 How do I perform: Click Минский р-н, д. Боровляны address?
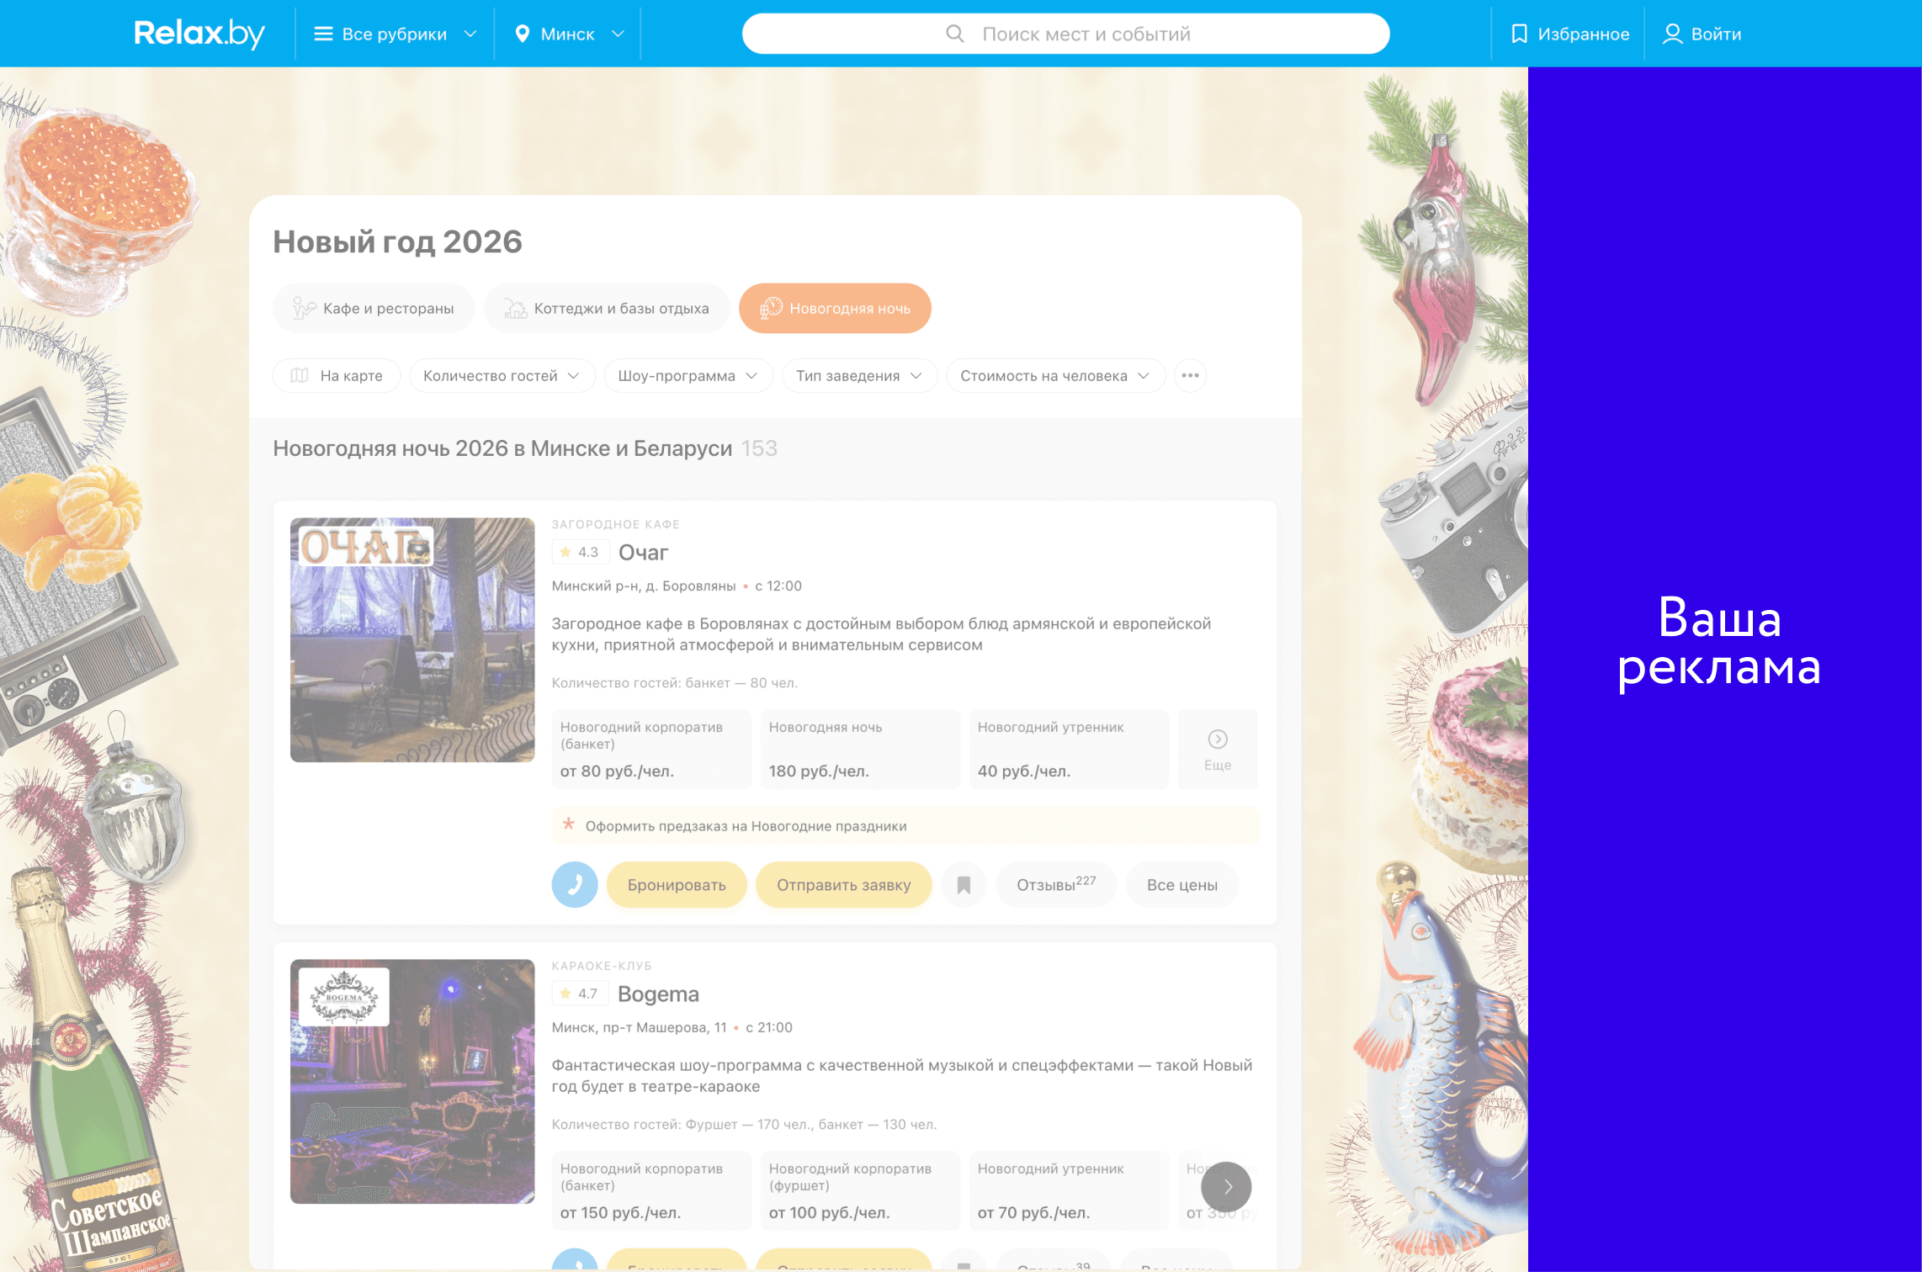pyautogui.click(x=643, y=586)
